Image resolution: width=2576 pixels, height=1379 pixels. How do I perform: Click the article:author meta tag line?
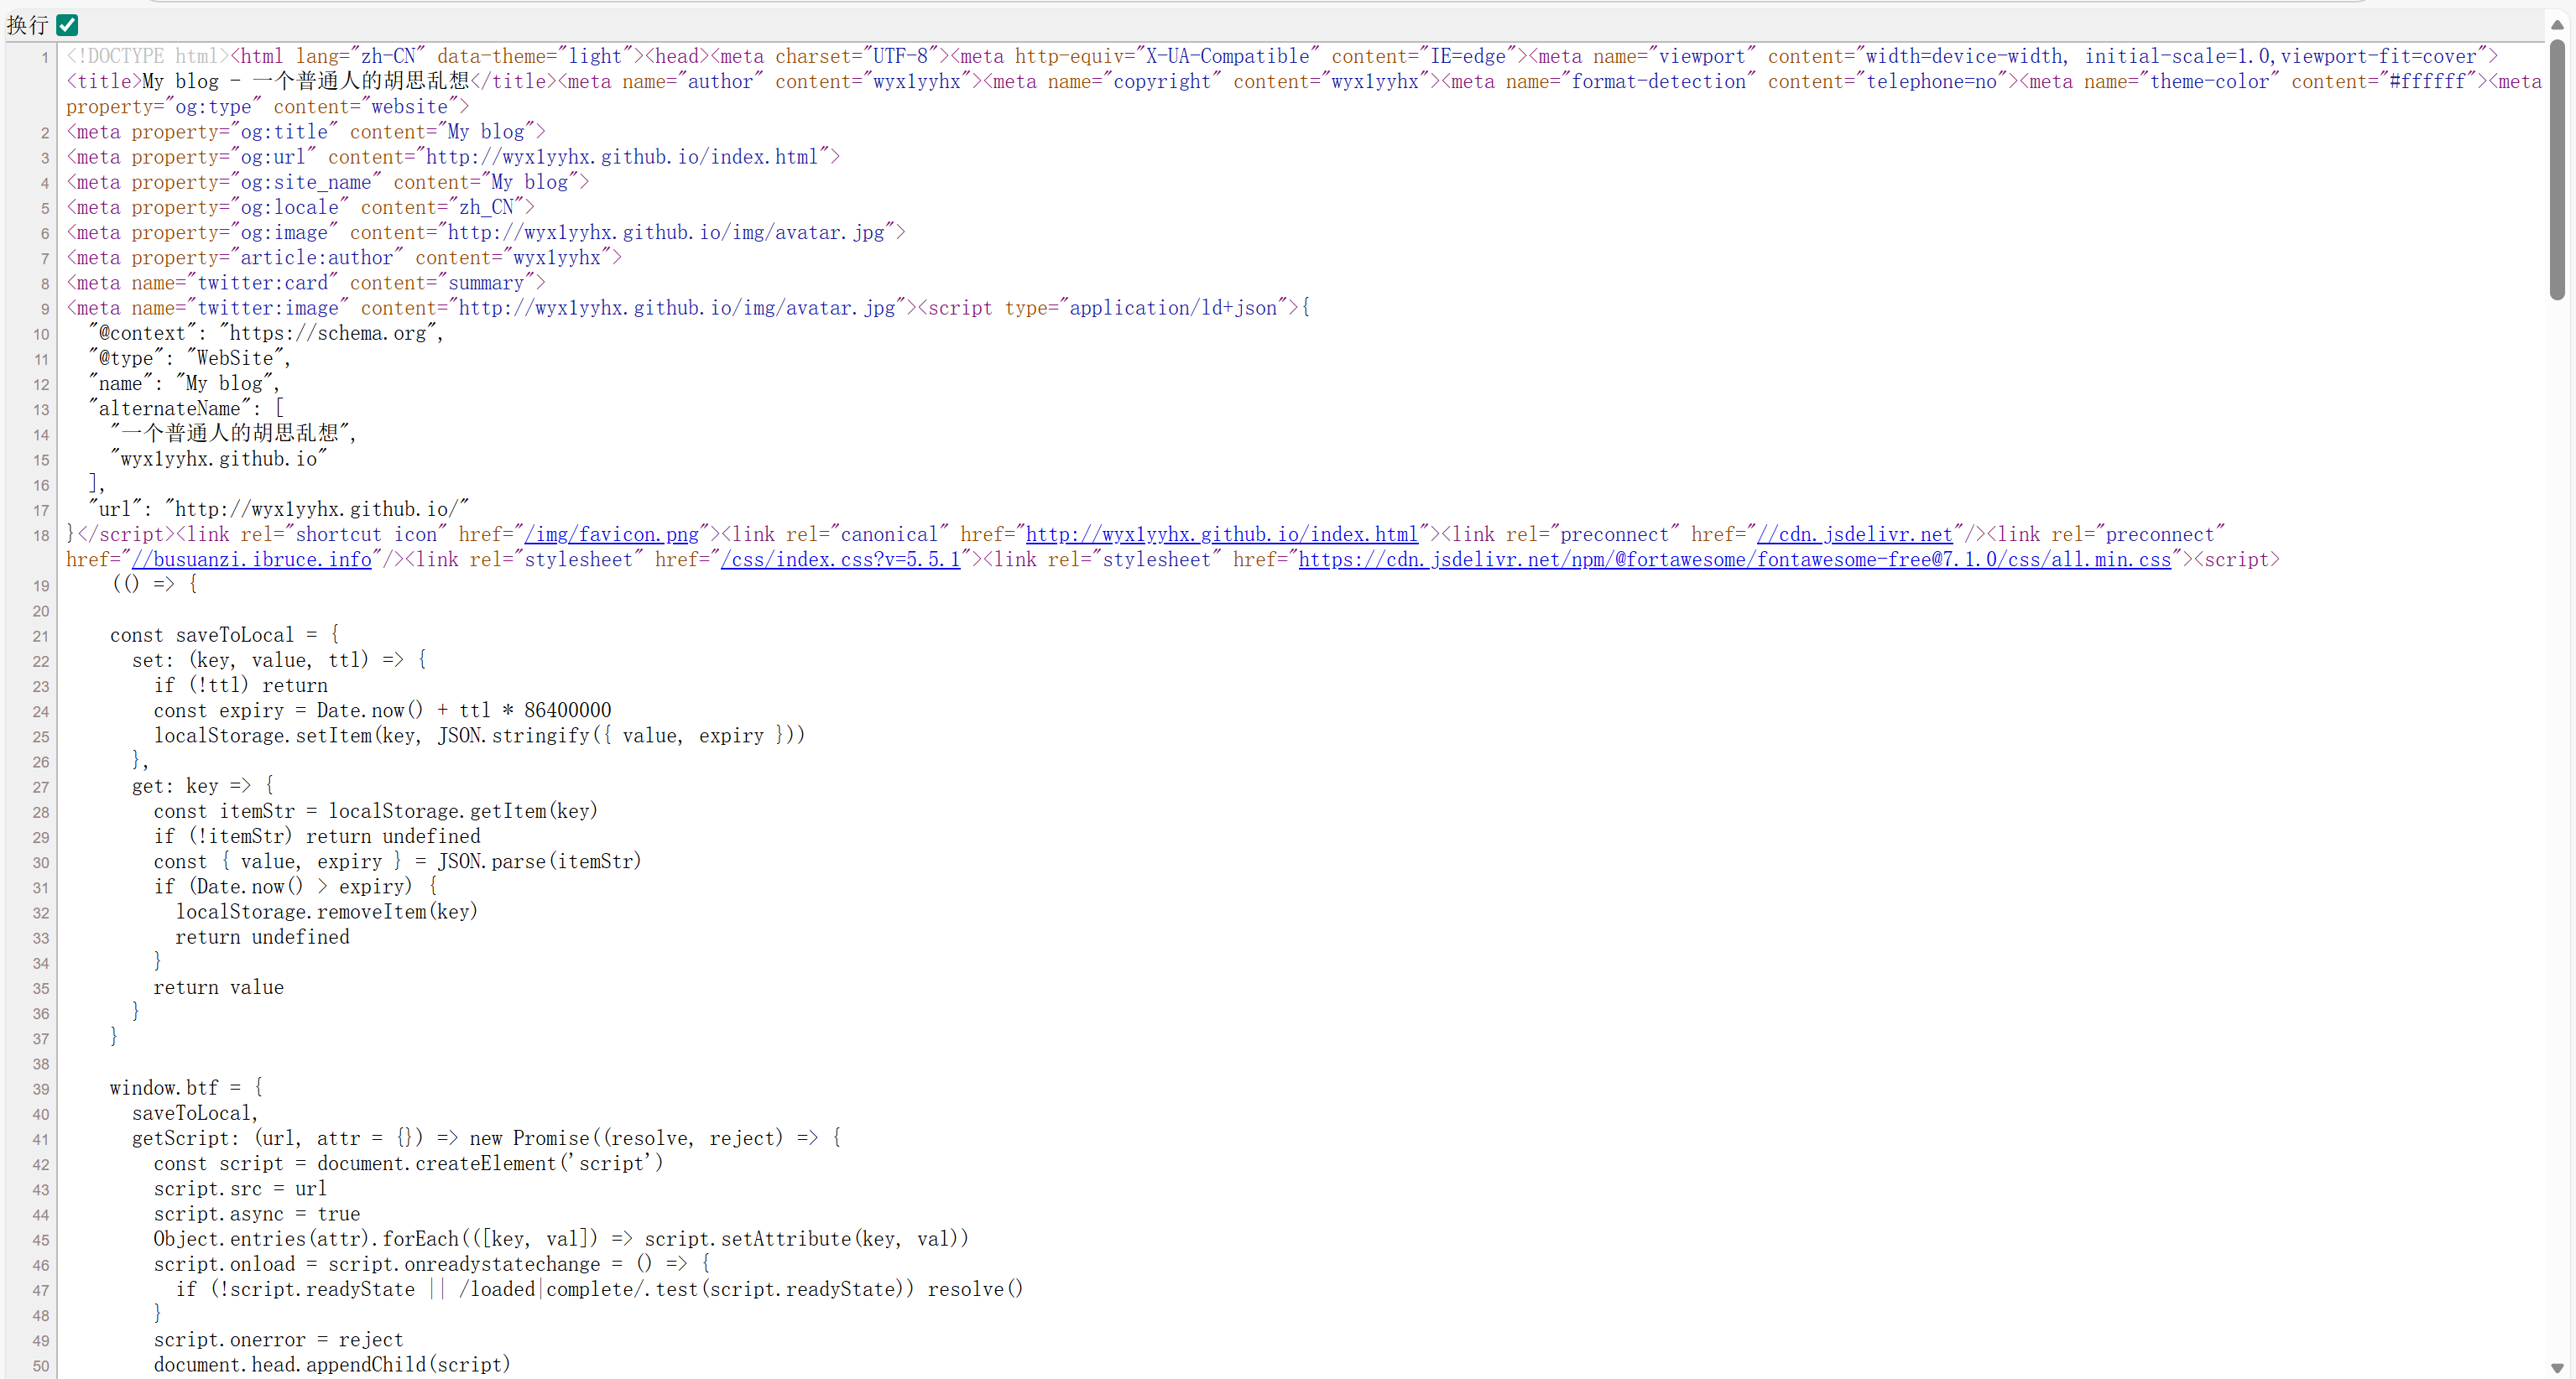coord(344,258)
